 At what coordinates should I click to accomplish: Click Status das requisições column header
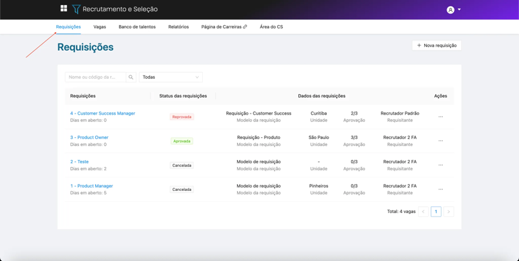pos(183,96)
